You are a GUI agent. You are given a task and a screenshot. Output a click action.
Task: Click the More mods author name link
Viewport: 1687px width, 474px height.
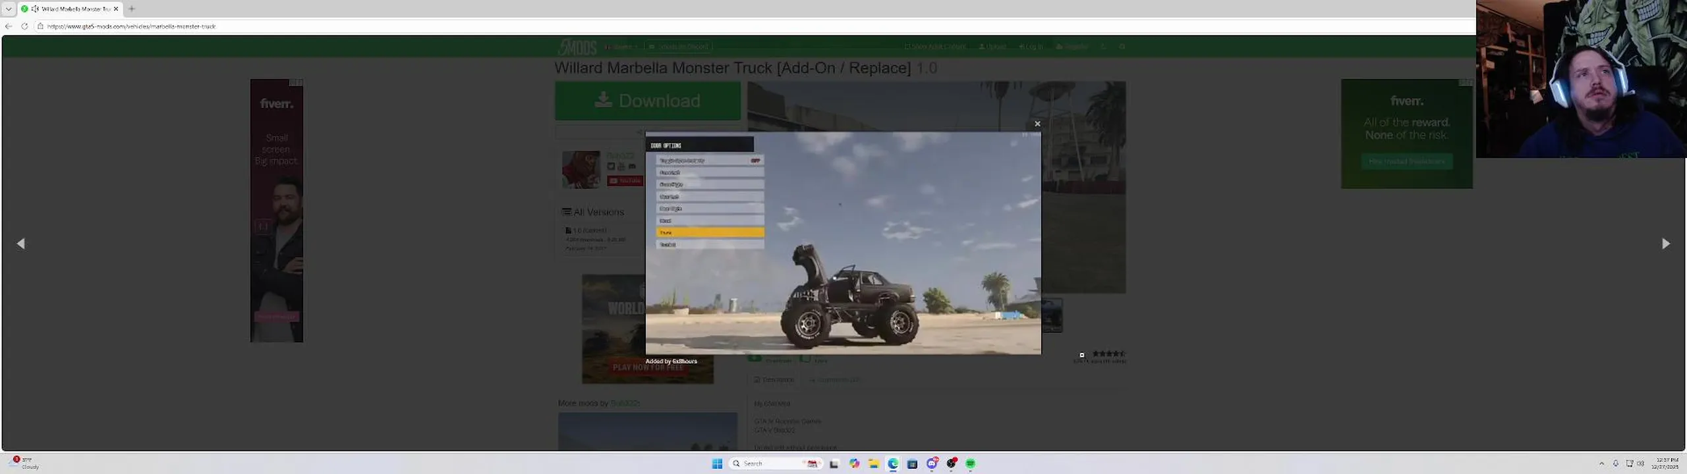click(625, 403)
